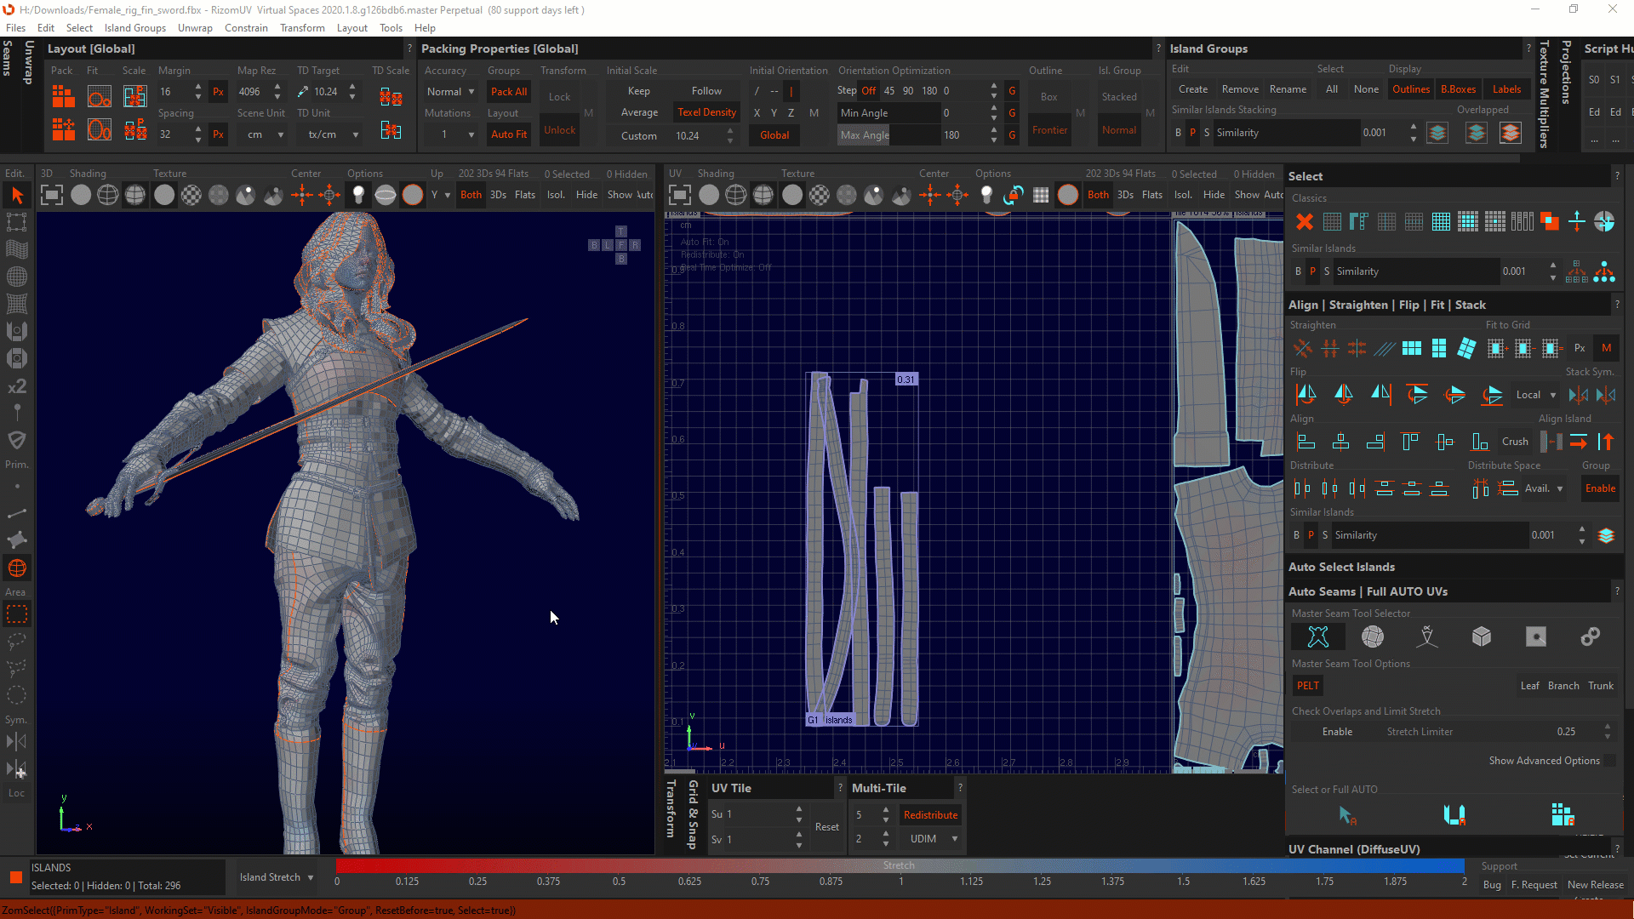The height and width of the screenshot is (919, 1634).
Task: Open the TD Unit tx/cm dropdown
Action: pos(330,134)
